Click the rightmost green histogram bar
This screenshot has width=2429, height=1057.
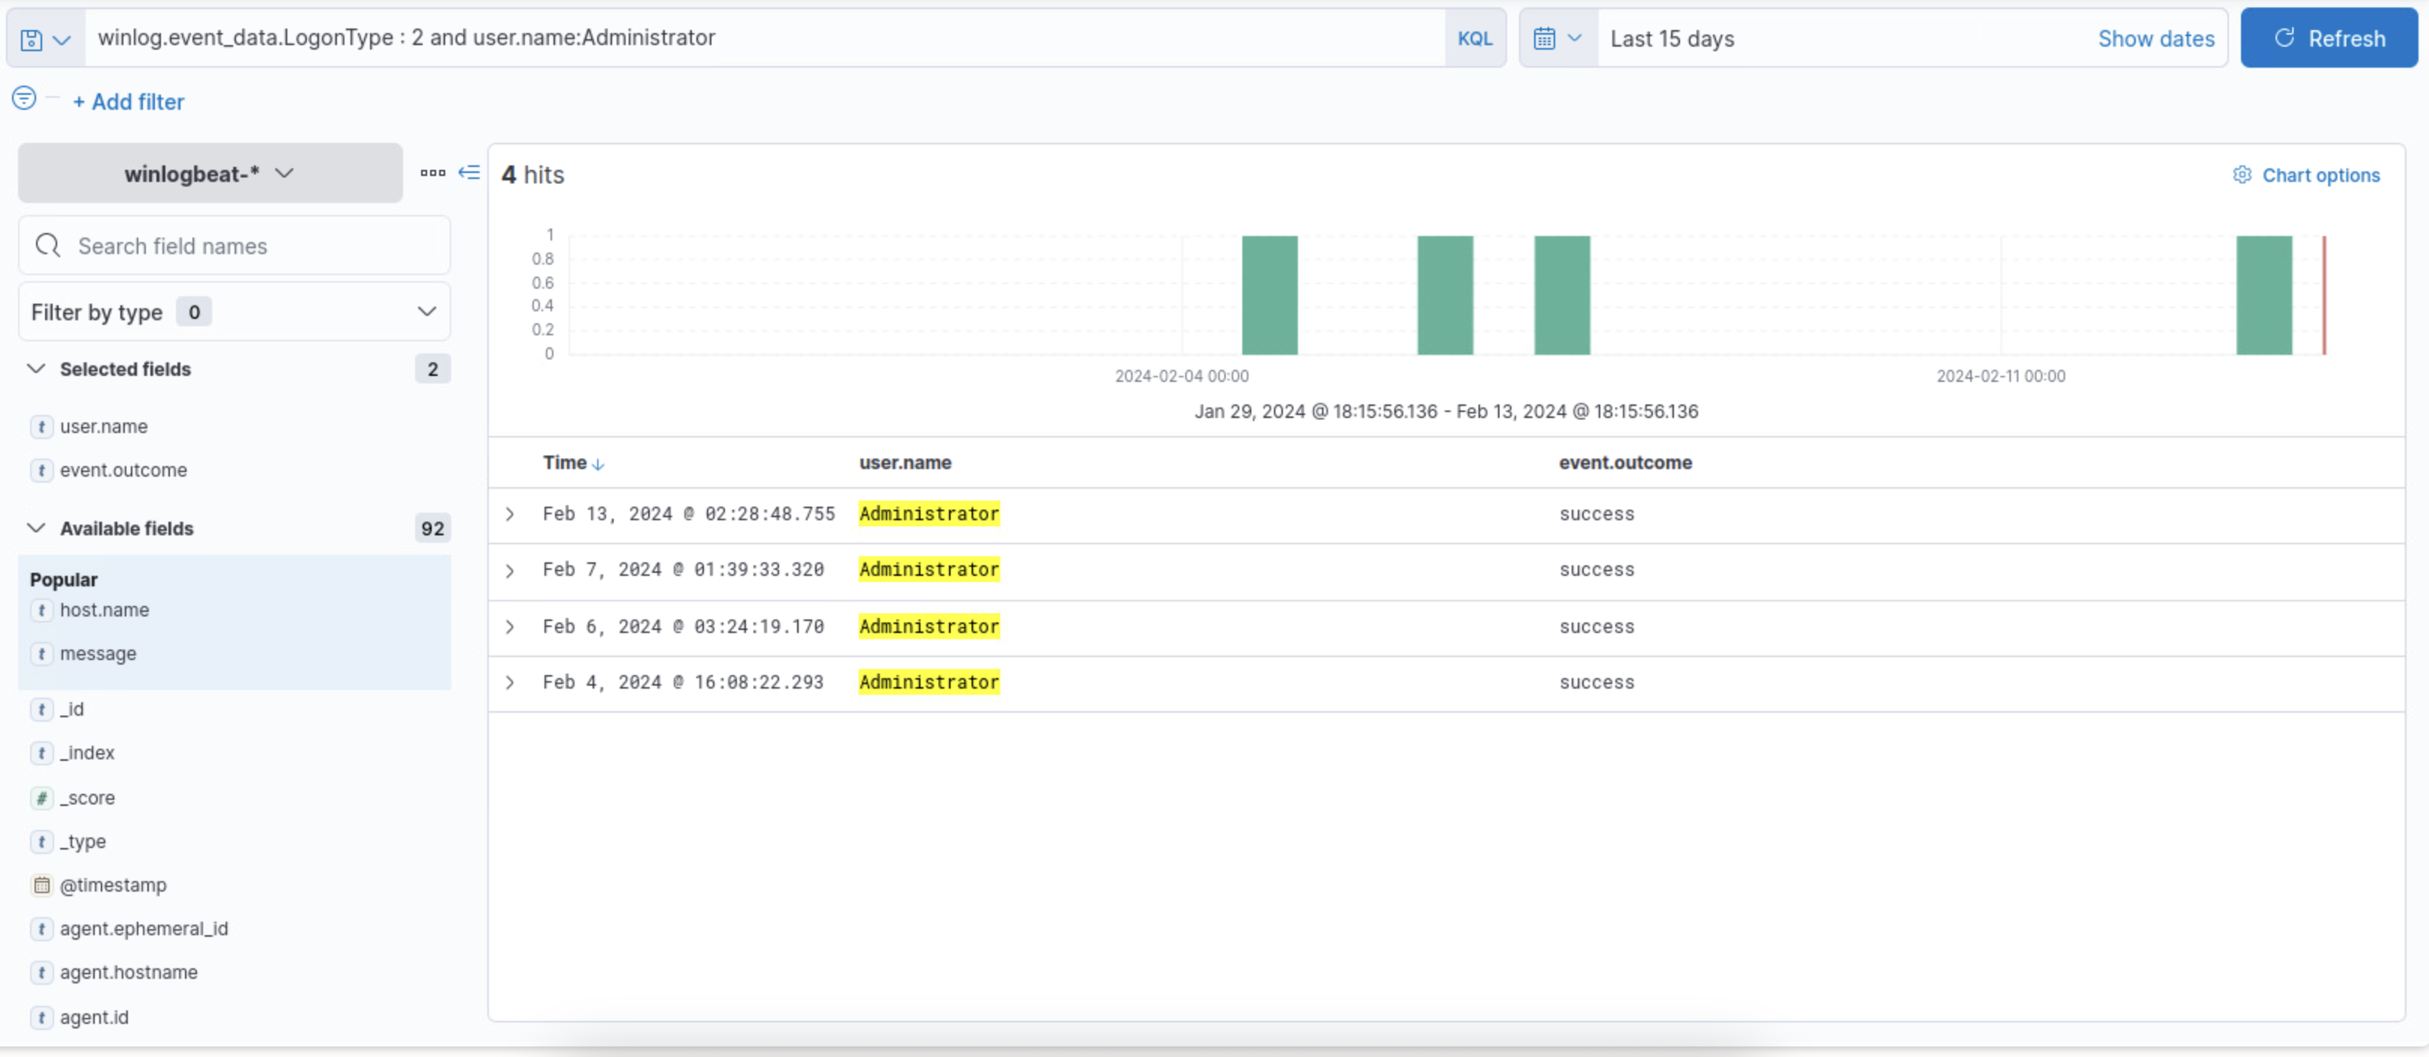pyautogui.click(x=2263, y=295)
